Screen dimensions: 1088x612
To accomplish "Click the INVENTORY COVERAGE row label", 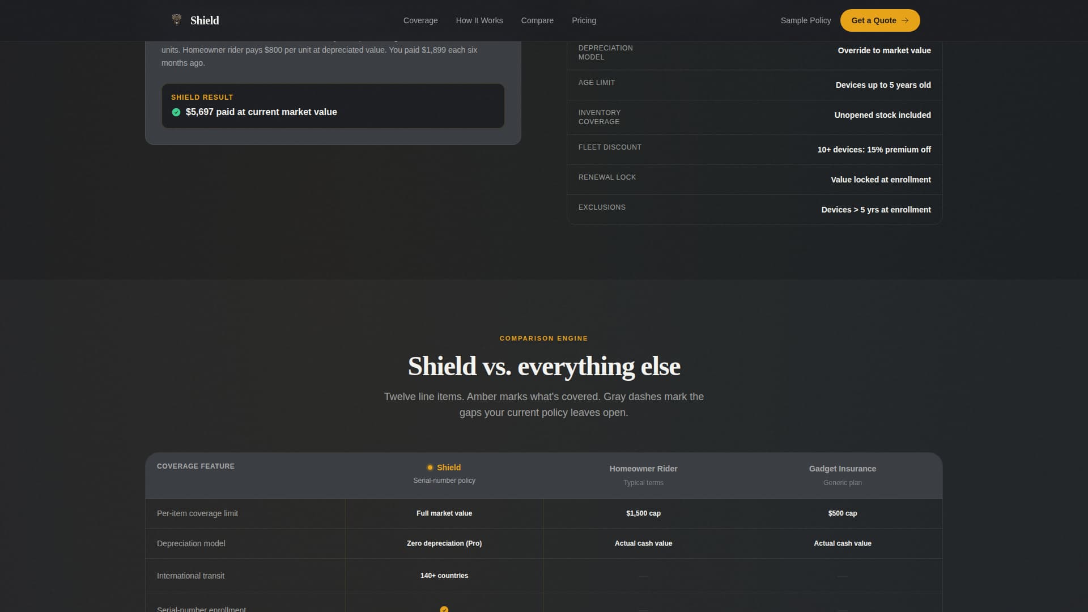I will pyautogui.click(x=600, y=117).
